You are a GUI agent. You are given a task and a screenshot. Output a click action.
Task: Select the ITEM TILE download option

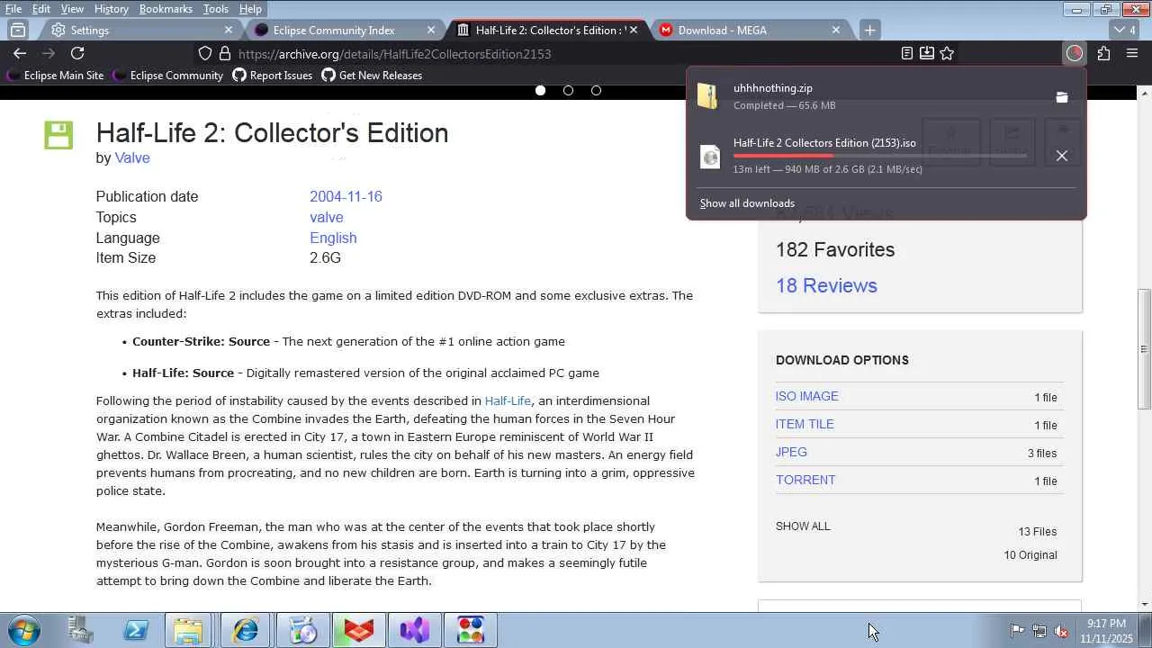tap(805, 424)
